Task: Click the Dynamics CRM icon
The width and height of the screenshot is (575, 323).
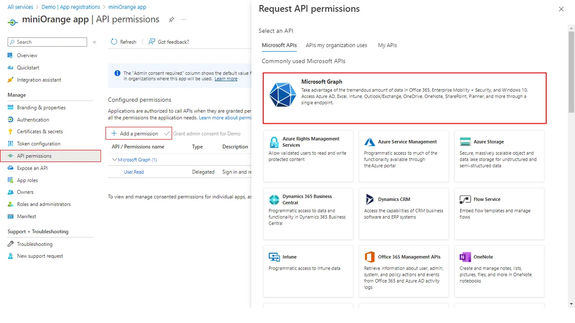Action: 370,199
